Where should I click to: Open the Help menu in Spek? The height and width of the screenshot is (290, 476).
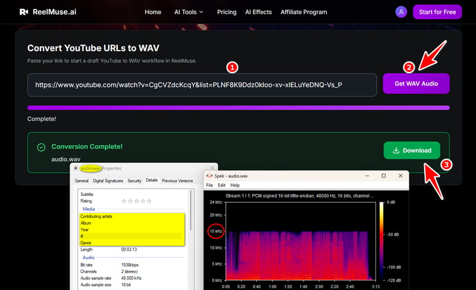pos(235,185)
